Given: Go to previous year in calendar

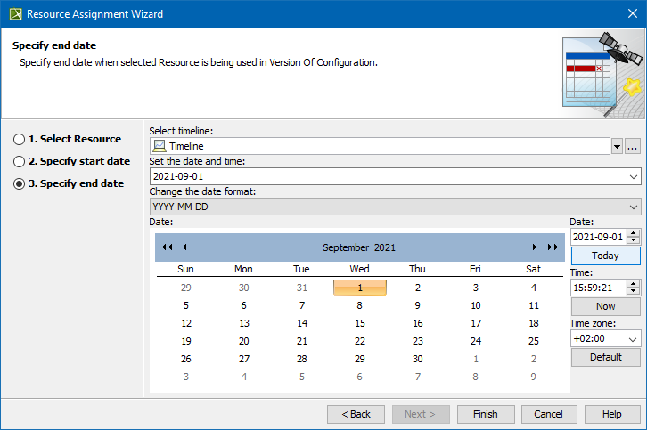Looking at the screenshot, I should (167, 247).
